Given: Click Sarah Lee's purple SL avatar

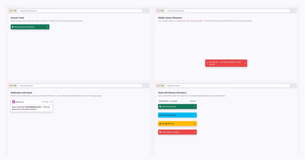Looking at the screenshot, I should coord(14,102).
